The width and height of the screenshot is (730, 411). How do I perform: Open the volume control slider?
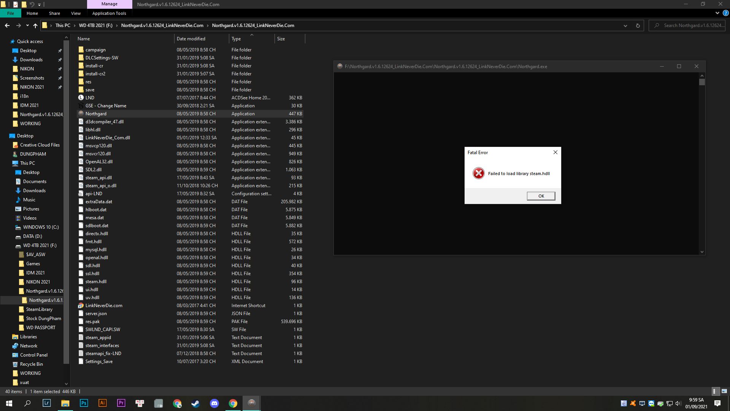pos(679,403)
